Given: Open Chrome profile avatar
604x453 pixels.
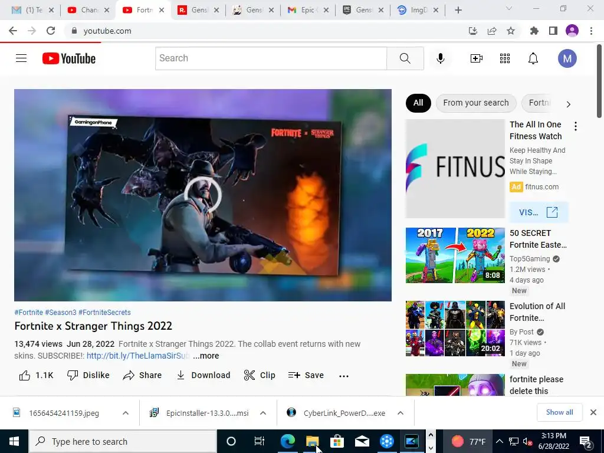Looking at the screenshot, I should (572, 31).
